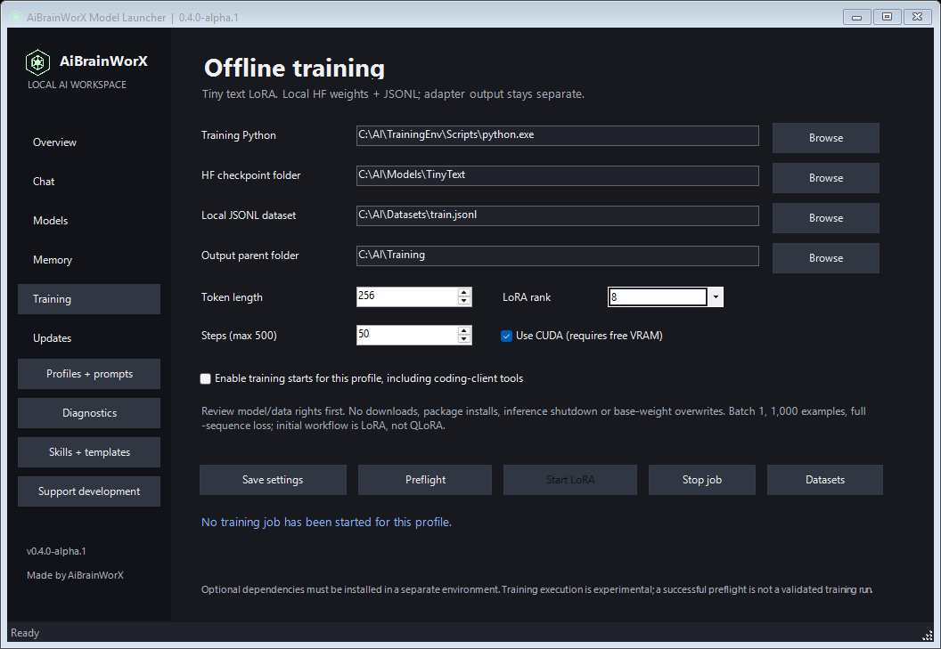This screenshot has height=649, width=941.
Task: Uncheck Use CUDA checkbox
Action: point(506,336)
